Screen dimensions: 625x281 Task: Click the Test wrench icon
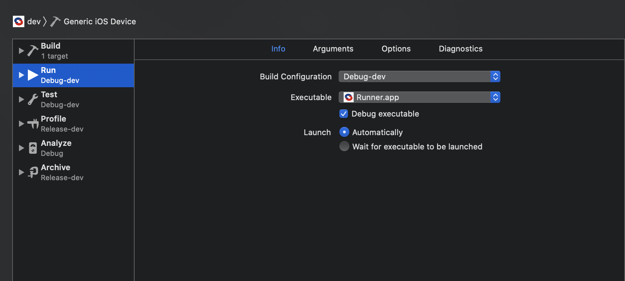[x=33, y=99]
